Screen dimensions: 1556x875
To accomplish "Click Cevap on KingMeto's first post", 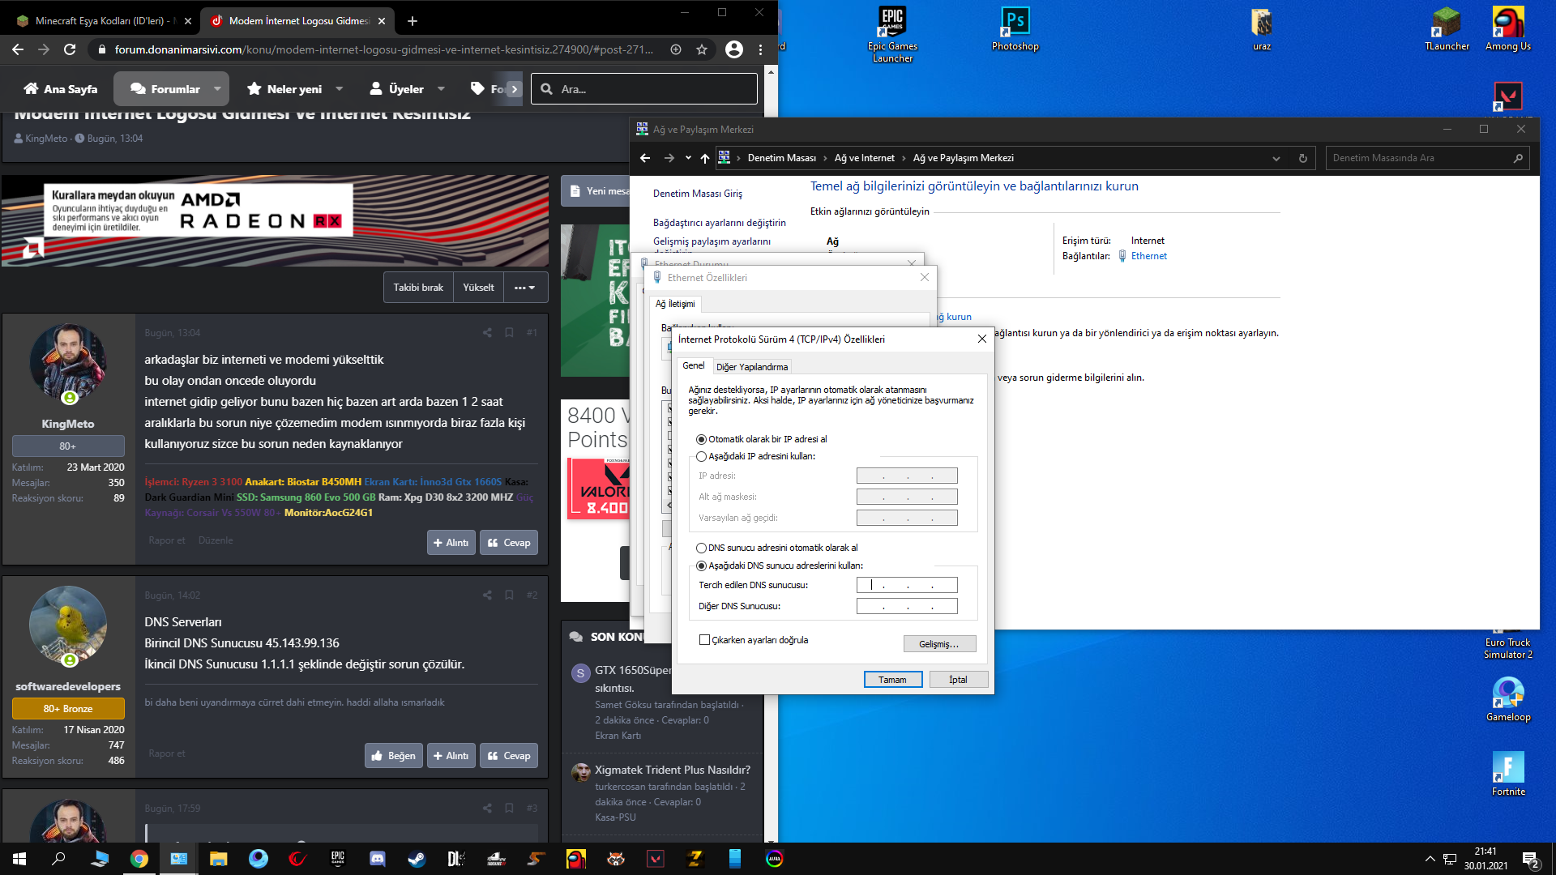I will pos(508,543).
